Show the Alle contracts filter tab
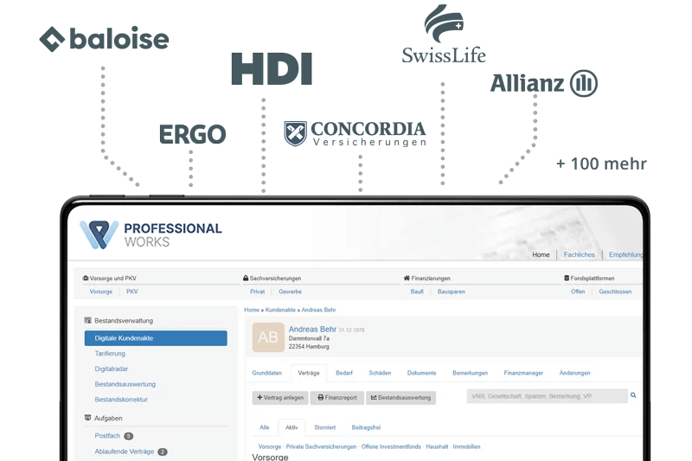 coord(265,427)
